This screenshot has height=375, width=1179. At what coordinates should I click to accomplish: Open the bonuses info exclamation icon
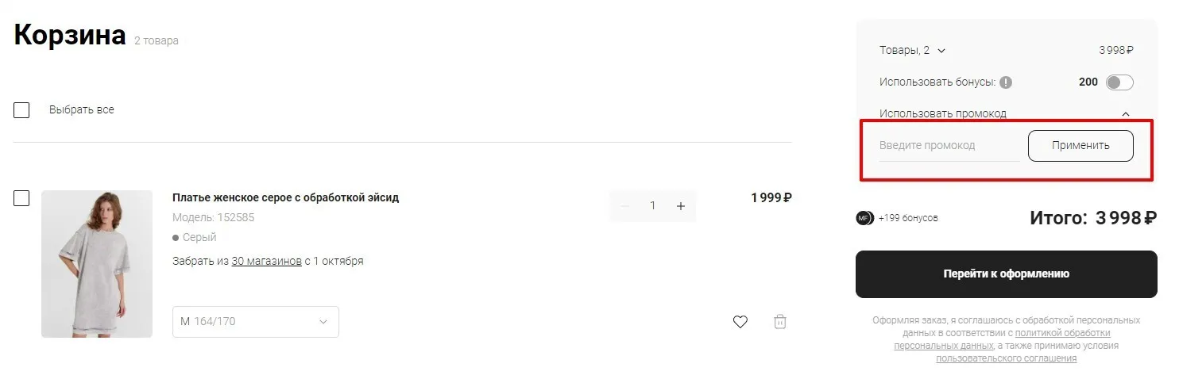pos(1006,82)
